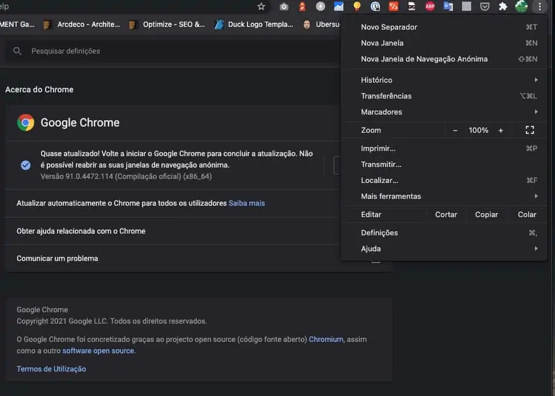Open the orange medal-shaped extension icon
555x396 pixels.
[x=357, y=7]
